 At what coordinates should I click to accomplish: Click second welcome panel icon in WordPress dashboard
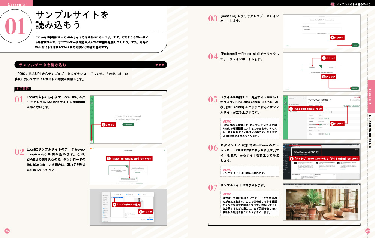click(317, 163)
